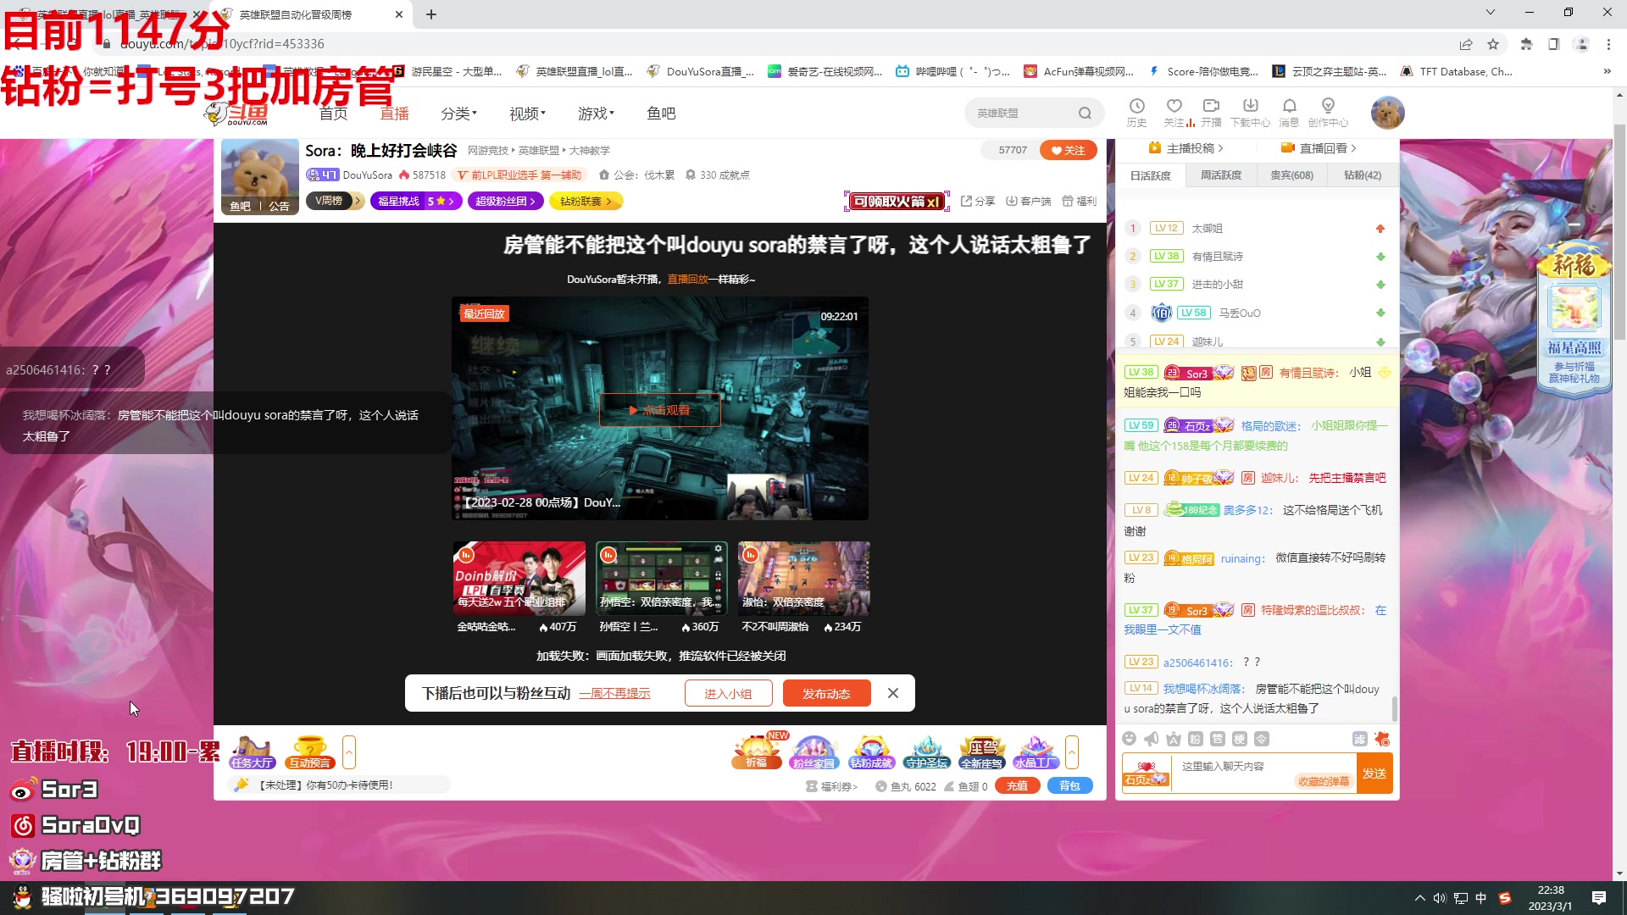This screenshot has height=915, width=1627.
Task: Open the 守护圣坛 guardian altar icon
Action: click(926, 752)
